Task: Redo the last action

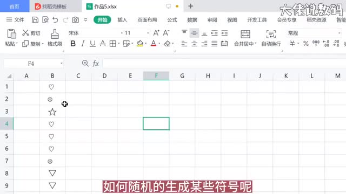Action: click(65, 20)
